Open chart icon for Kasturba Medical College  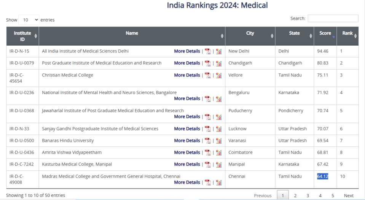(219, 164)
